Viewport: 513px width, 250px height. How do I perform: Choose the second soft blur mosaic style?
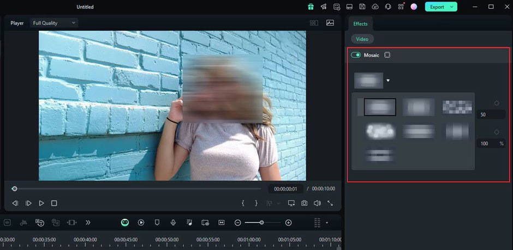tap(419, 107)
